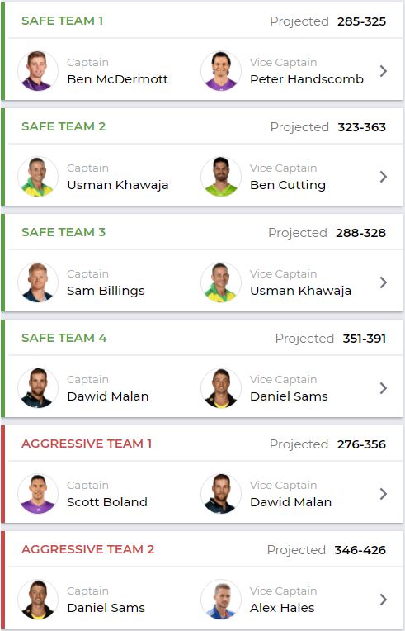The image size is (405, 631).
Task: Click Daniel Sams captain name in Aggressive Team 2
Action: point(106,608)
